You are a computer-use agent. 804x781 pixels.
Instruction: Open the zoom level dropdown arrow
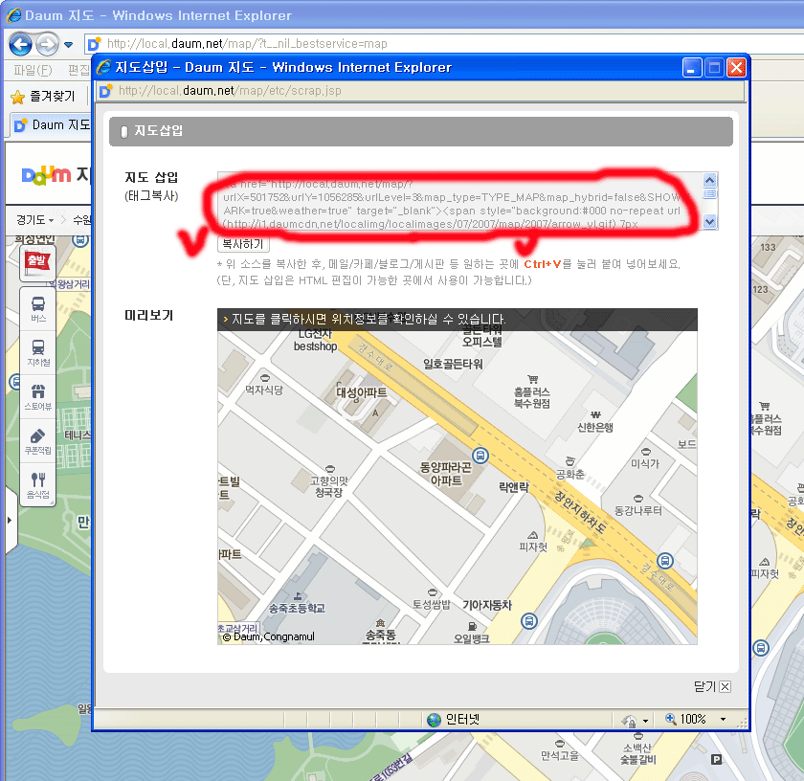tap(723, 720)
